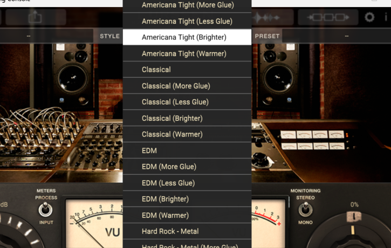Click the right VU meter
This screenshot has width=391, height=248.
(269, 224)
